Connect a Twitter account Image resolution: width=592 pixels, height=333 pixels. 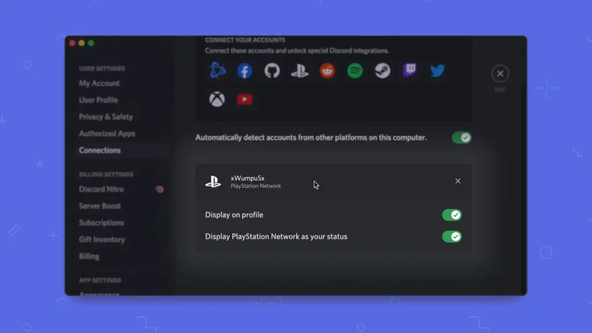(437, 70)
